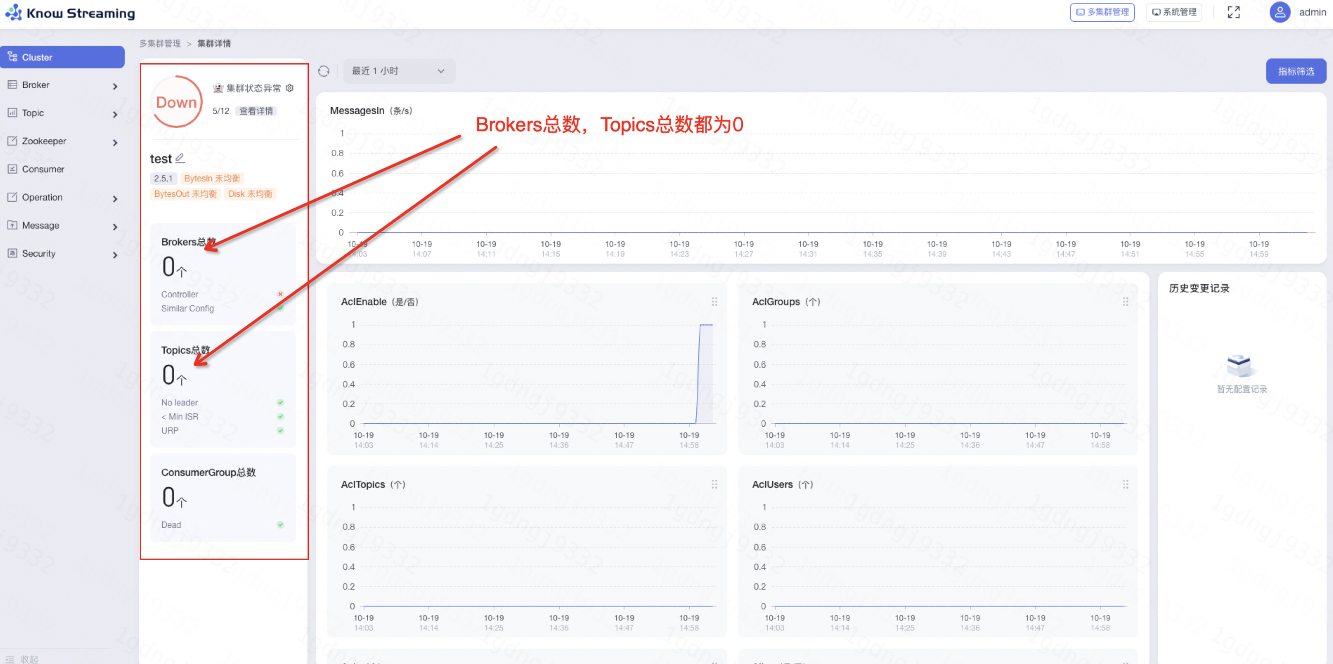Expand the Broker sidebar menu
Screen dimensions: 1333x664
point(62,85)
